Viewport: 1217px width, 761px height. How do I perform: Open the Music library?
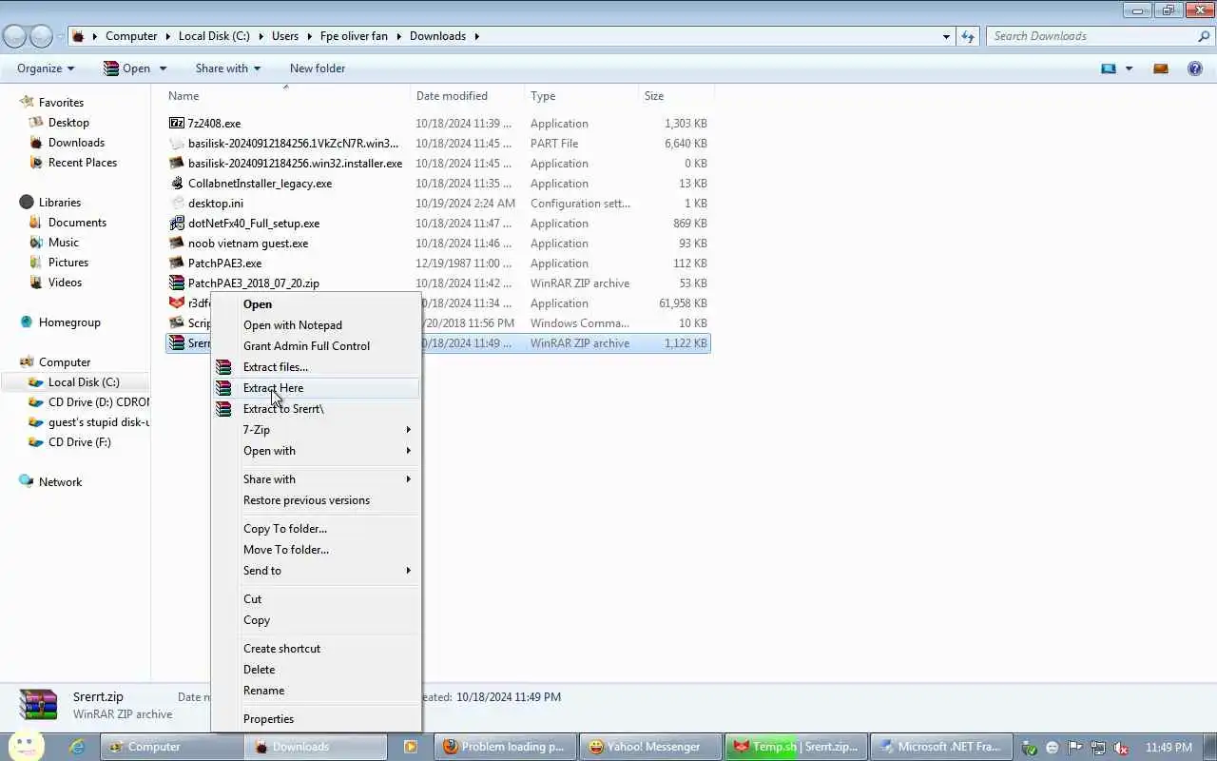[x=64, y=243]
